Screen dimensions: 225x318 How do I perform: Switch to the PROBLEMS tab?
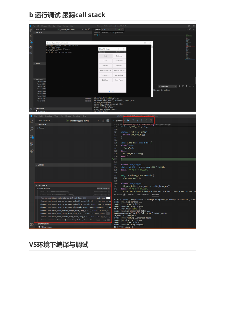click(x=118, y=194)
